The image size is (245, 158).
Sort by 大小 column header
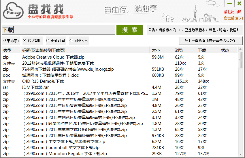click(x=161, y=50)
